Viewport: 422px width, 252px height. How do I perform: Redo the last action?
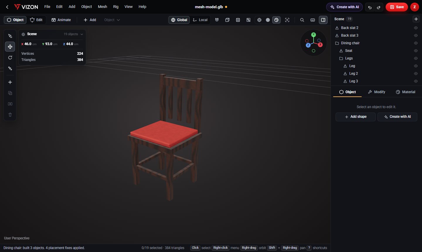coord(379,7)
